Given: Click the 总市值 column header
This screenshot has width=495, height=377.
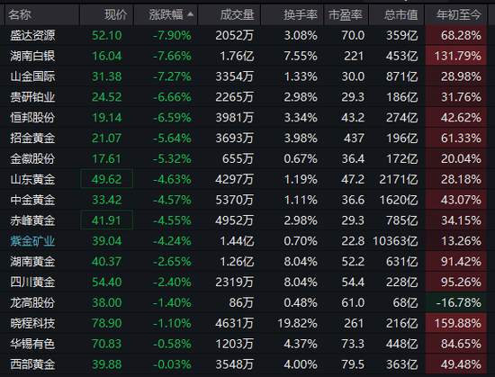Looking at the screenshot, I should [x=400, y=14].
